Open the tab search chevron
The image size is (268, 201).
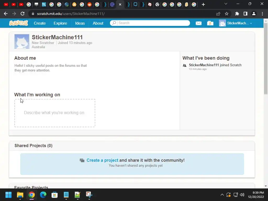(x=226, y=4)
